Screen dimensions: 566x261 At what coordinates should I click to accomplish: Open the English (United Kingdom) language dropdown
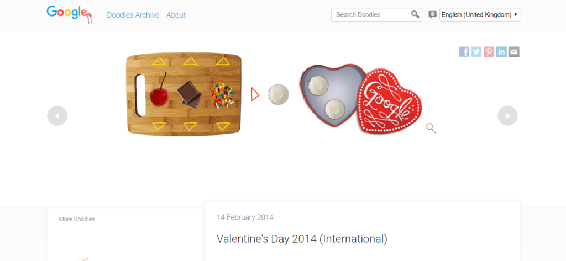479,14
